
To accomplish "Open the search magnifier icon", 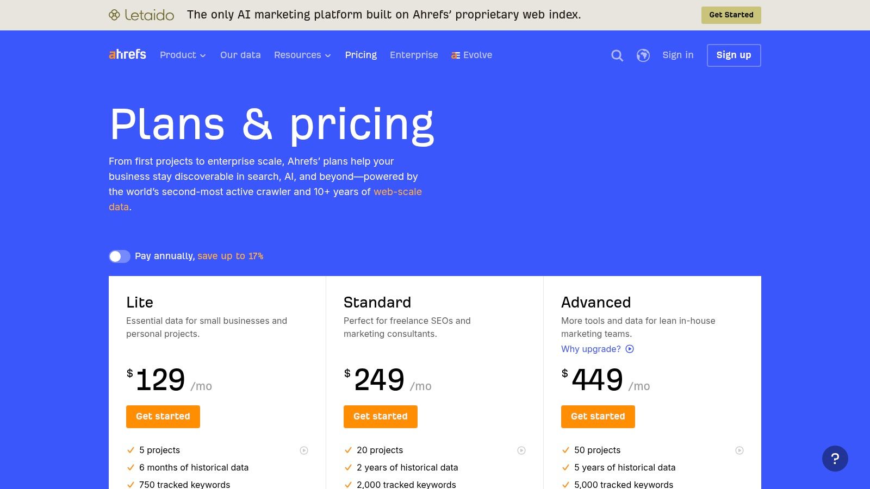I will click(617, 55).
